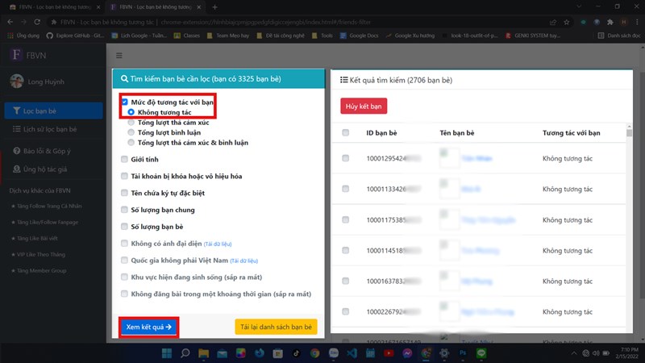The image size is (645, 363).
Task: Click the Xem kết quả button
Action: pos(148,327)
